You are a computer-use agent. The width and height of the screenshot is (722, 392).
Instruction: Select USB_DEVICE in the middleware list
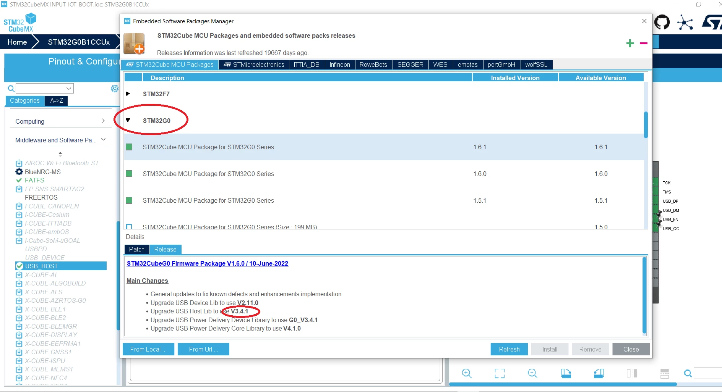(45, 258)
